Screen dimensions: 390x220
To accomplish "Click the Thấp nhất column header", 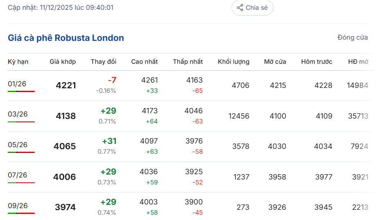I will tap(187, 62).
